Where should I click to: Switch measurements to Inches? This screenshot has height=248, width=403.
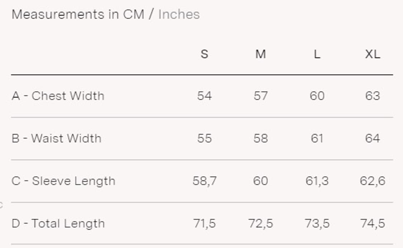coord(179,14)
